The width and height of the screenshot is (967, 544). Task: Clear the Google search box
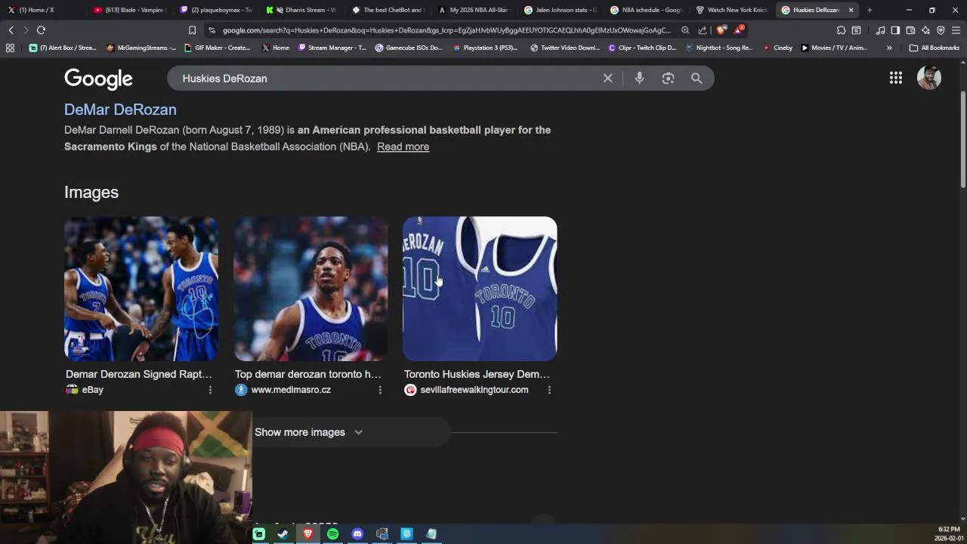pos(607,78)
